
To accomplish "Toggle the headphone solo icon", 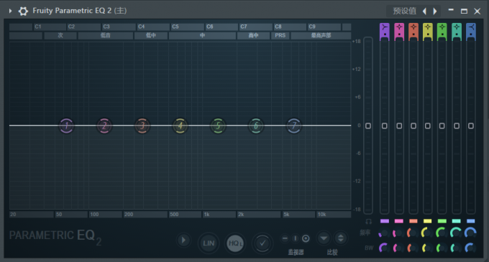I will 368,222.
